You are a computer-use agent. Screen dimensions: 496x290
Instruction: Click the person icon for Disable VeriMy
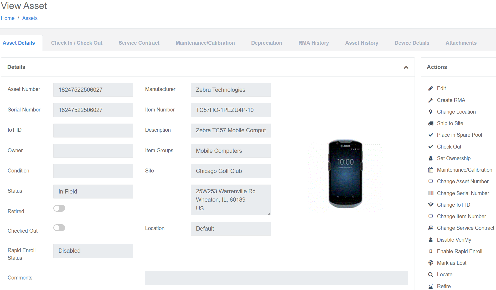click(x=431, y=240)
